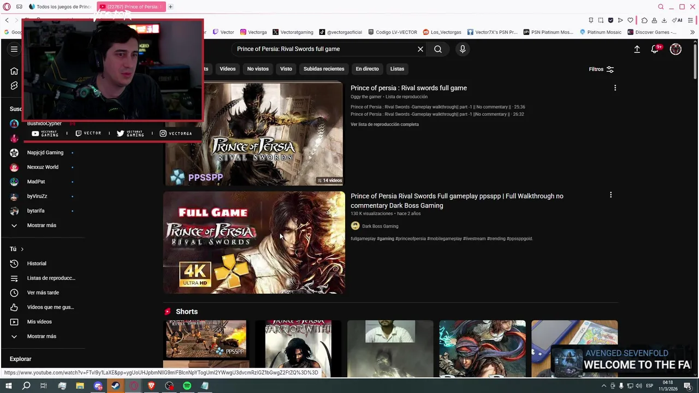Open 'Ver más tarde' in the sidebar
The height and width of the screenshot is (393, 699).
[43, 293]
